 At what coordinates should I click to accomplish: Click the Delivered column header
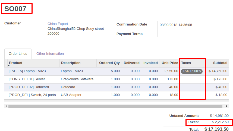click(x=131, y=63)
